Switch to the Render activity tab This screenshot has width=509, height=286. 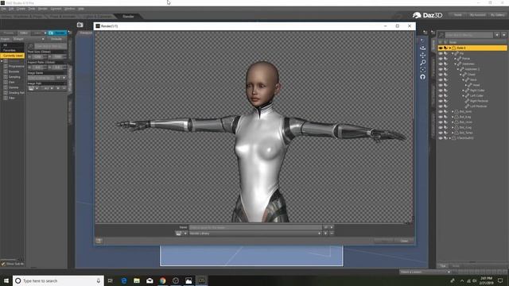(x=128, y=16)
